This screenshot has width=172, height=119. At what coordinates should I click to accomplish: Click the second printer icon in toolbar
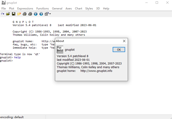[30, 14]
